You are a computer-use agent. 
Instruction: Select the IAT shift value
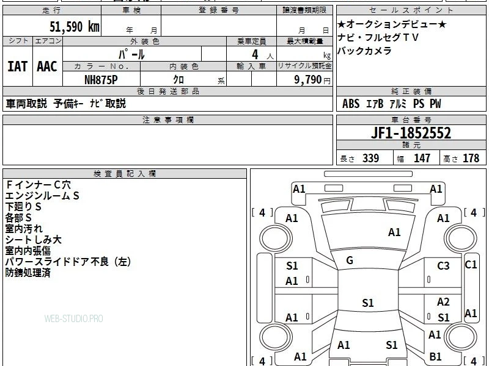18,66
